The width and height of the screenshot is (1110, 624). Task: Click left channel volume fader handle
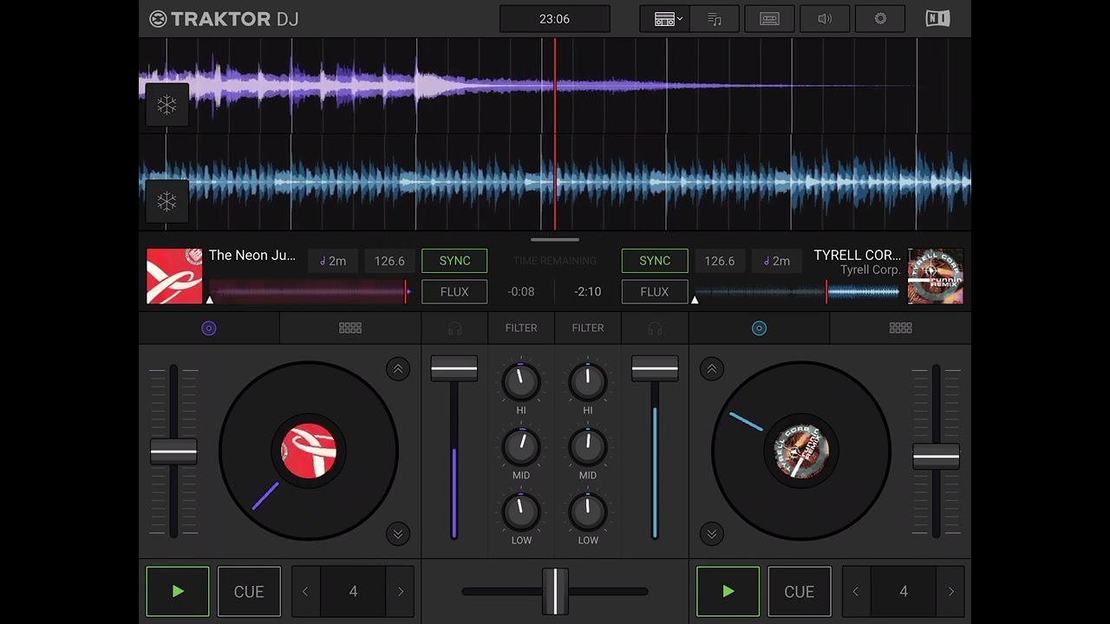pos(454,368)
